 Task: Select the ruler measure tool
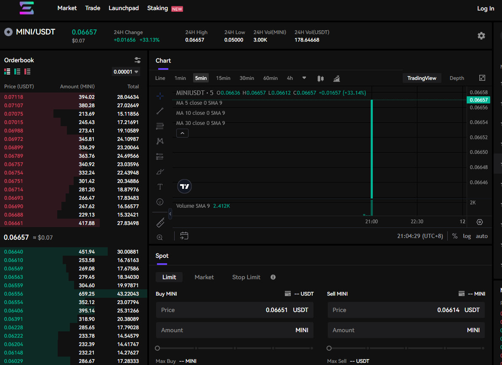(x=160, y=222)
